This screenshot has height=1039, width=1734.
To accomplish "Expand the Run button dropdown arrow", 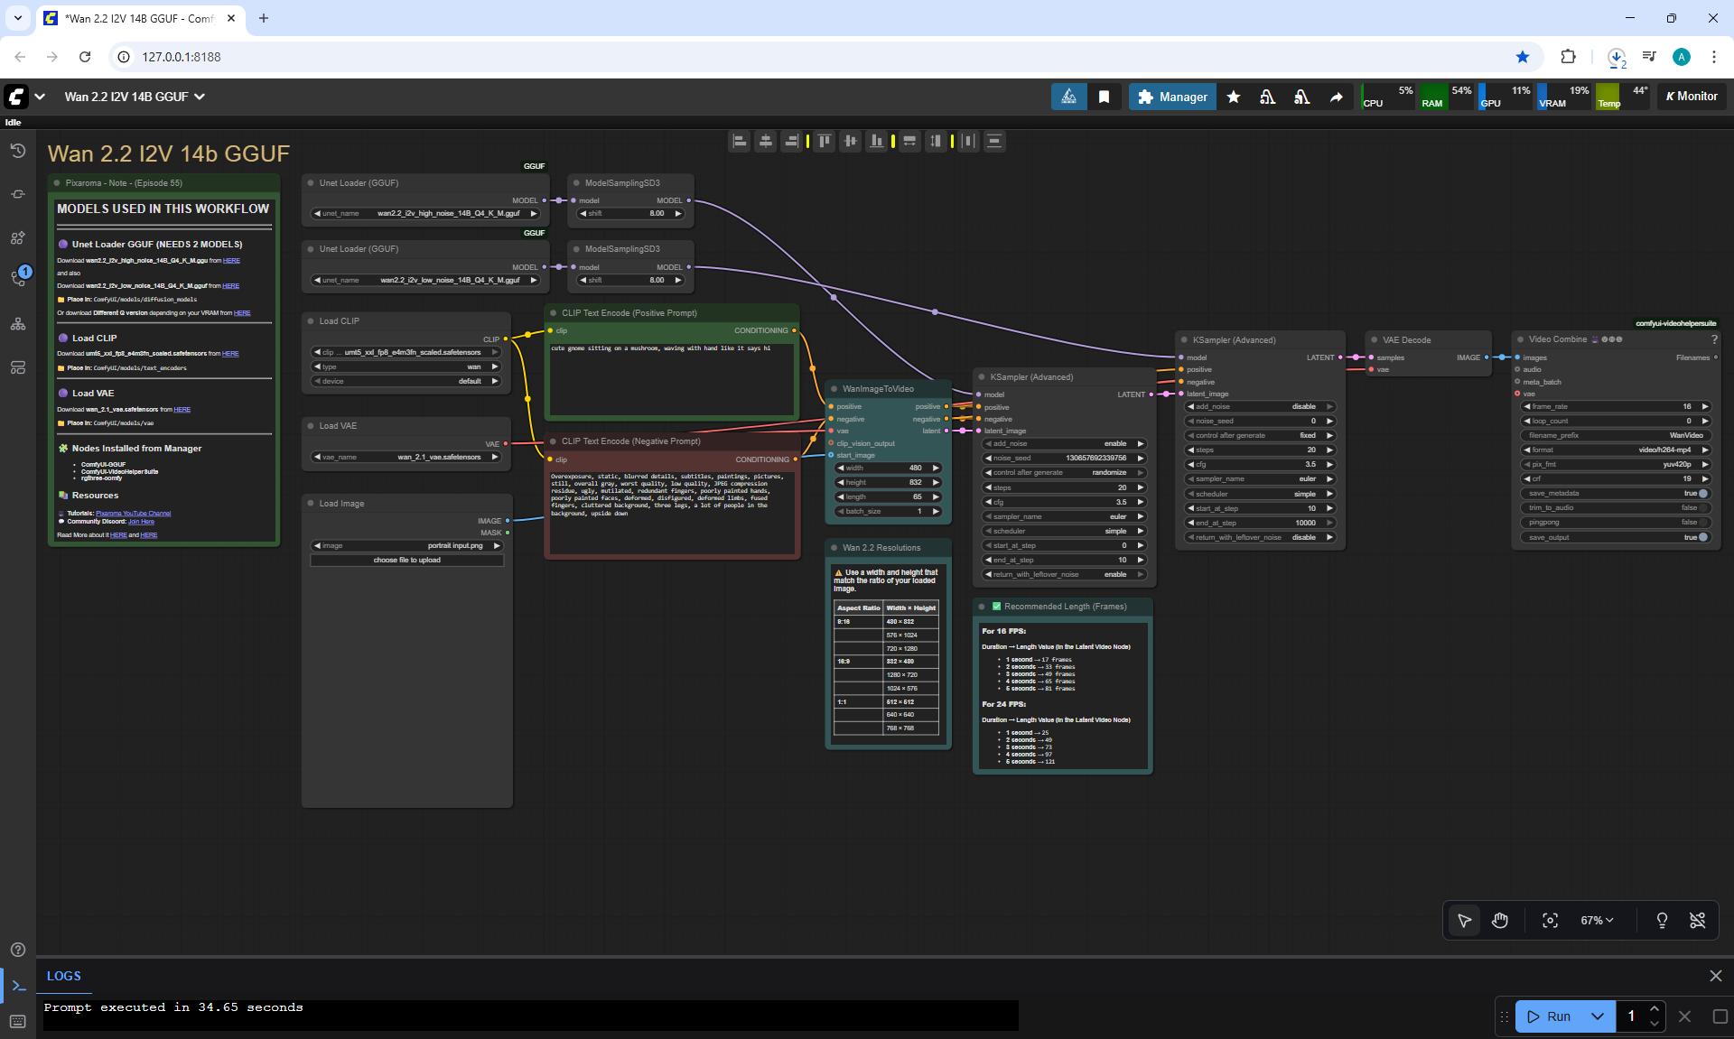I will pyautogui.click(x=1597, y=1016).
